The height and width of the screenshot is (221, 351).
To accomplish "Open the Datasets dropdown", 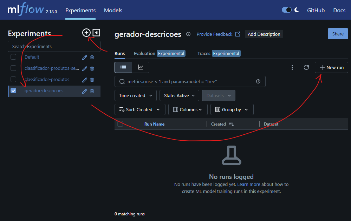I will [219, 95].
